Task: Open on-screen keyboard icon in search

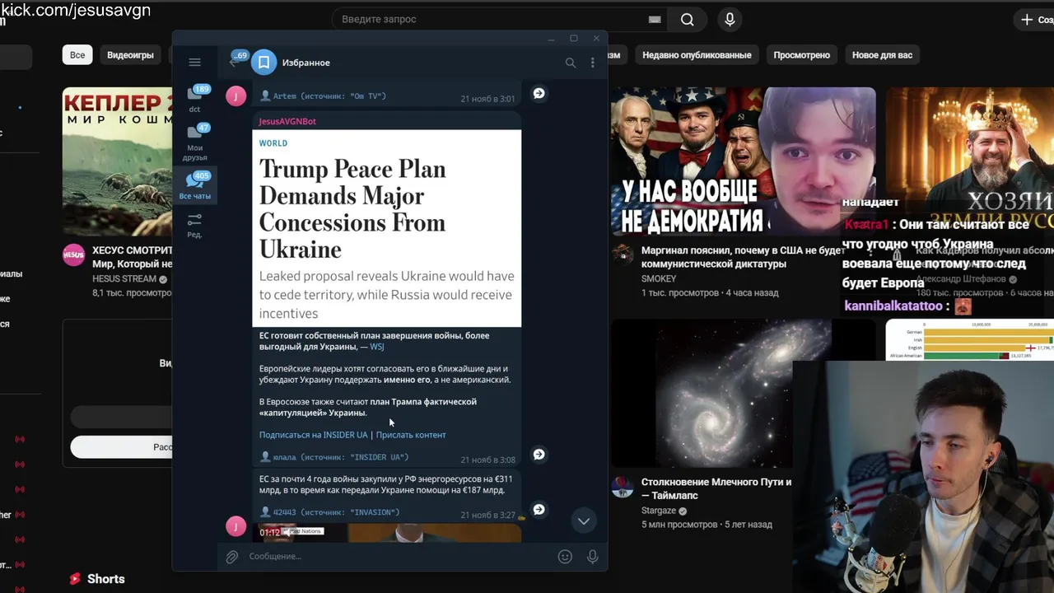Action: click(655, 19)
